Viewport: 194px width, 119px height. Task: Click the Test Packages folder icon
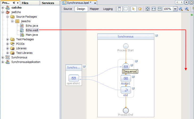tap(12, 39)
